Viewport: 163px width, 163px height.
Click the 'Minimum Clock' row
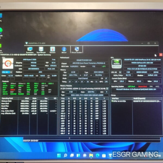pos(29,101)
